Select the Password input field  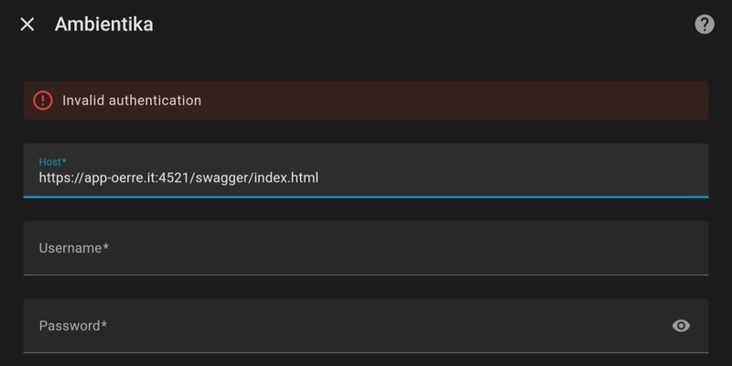348,326
